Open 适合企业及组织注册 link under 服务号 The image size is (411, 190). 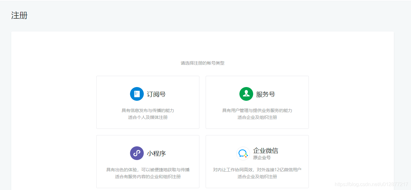257,117
